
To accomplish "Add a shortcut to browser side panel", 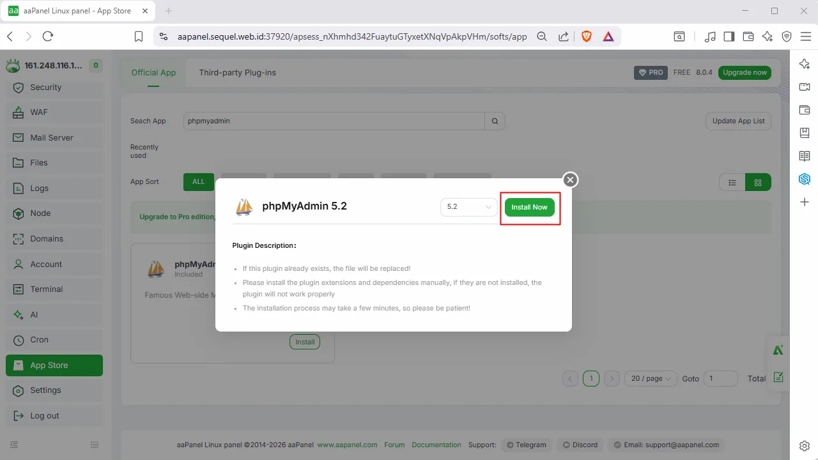I will click(805, 202).
